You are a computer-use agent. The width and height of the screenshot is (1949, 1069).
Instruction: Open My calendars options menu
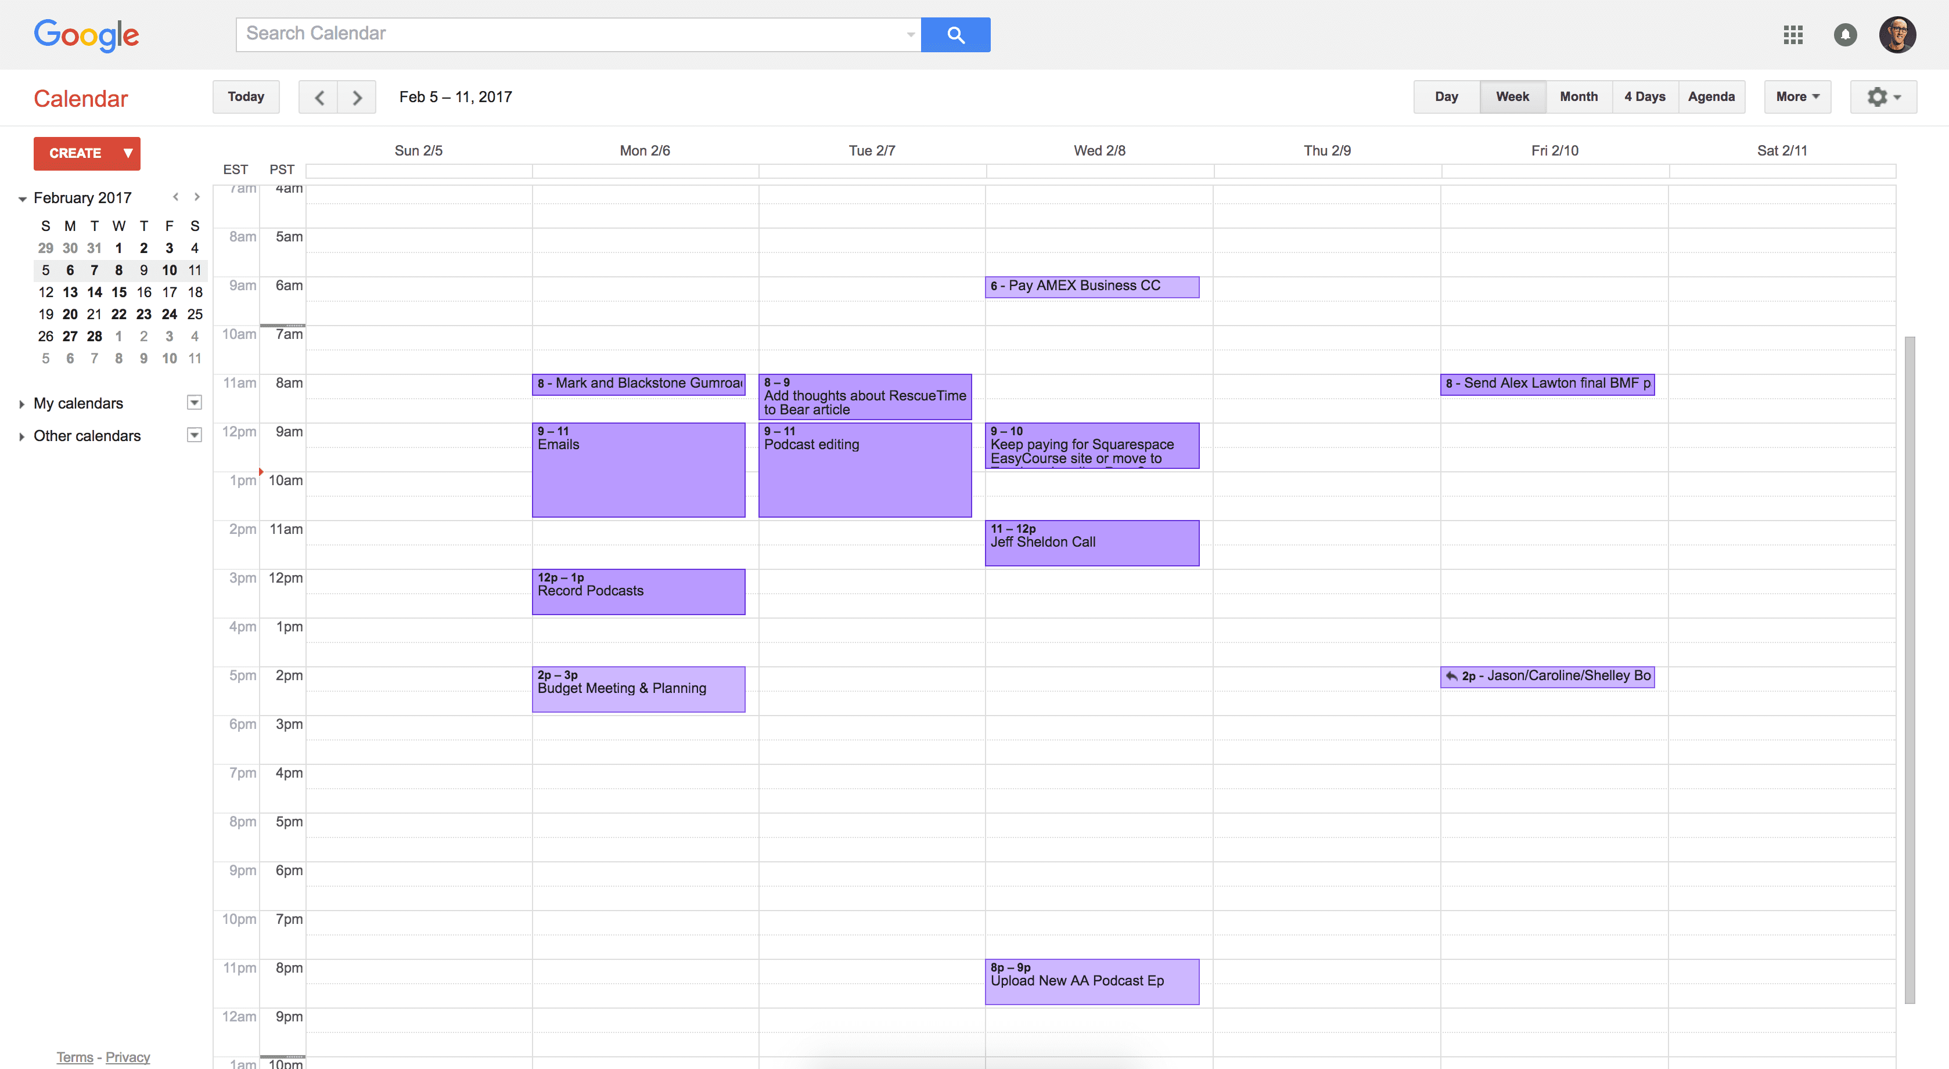tap(195, 402)
